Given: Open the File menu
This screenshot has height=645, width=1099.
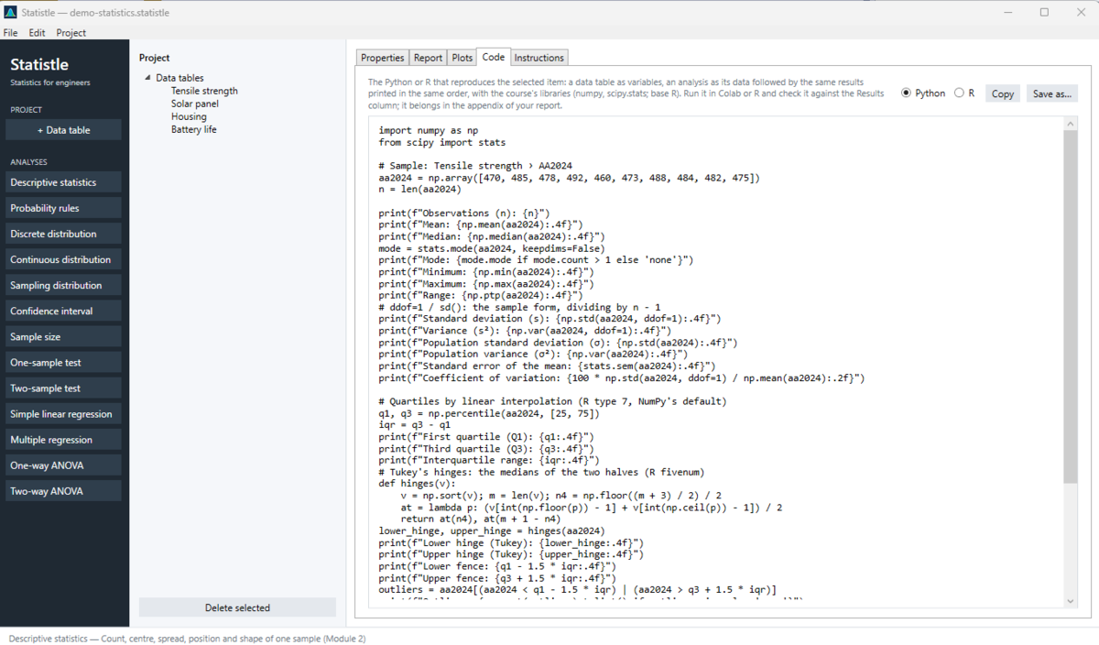Looking at the screenshot, I should (10, 33).
